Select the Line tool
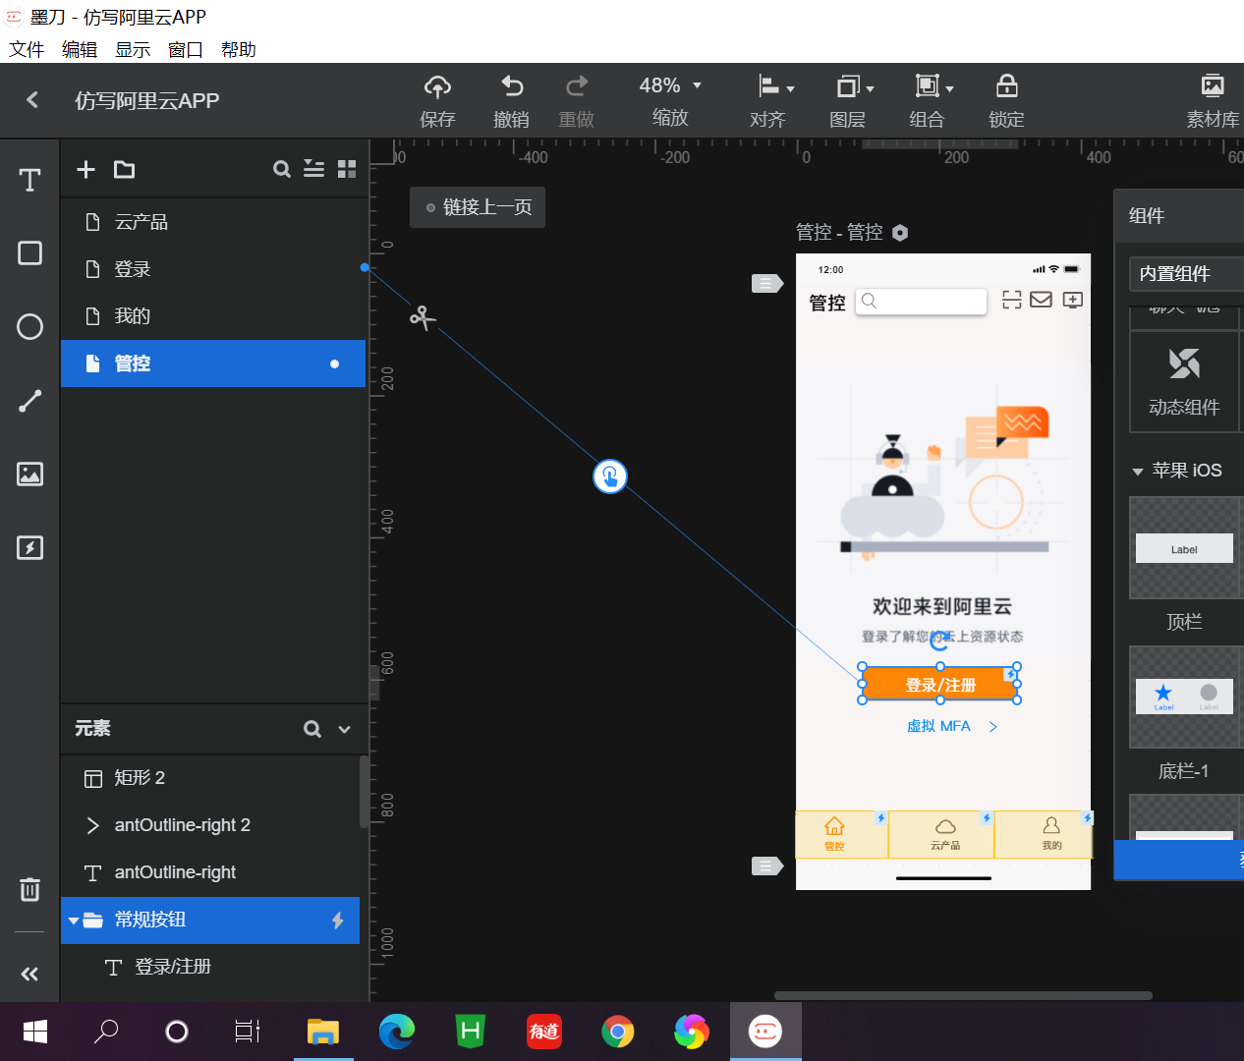 point(29,401)
